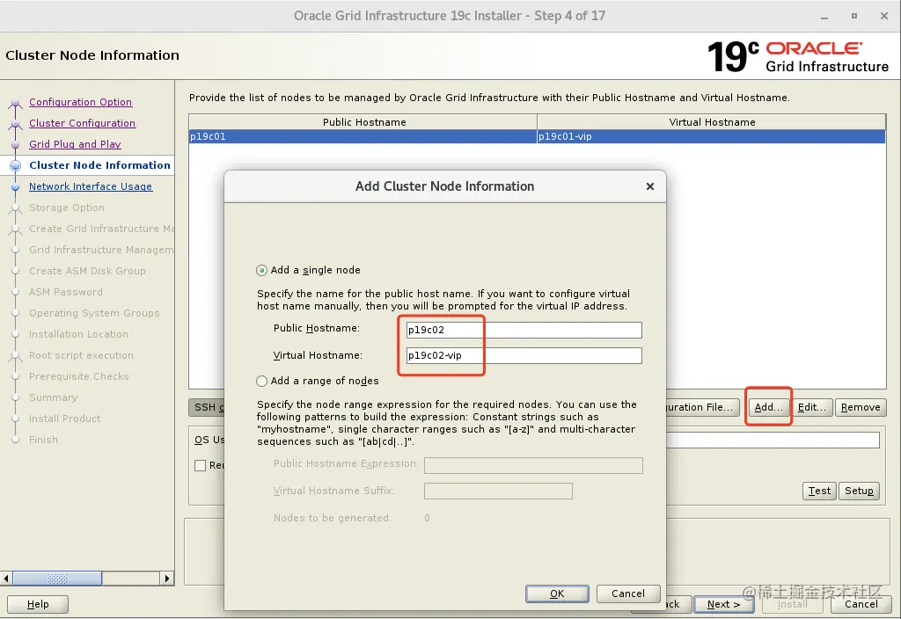Click the Edit... button
The width and height of the screenshot is (901, 619).
pos(812,407)
